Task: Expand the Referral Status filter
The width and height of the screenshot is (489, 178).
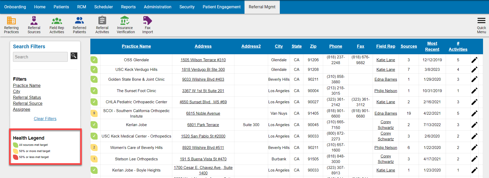Action: (x=27, y=97)
